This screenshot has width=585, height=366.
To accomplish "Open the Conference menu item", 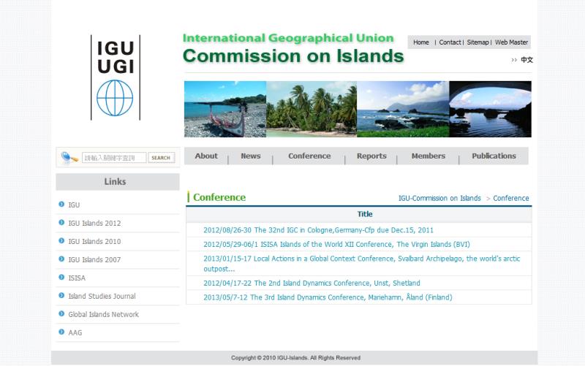I will 309,156.
